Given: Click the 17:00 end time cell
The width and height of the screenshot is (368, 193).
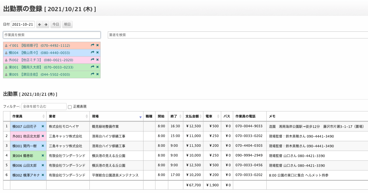Looking at the screenshot, I should (x=175, y=175).
